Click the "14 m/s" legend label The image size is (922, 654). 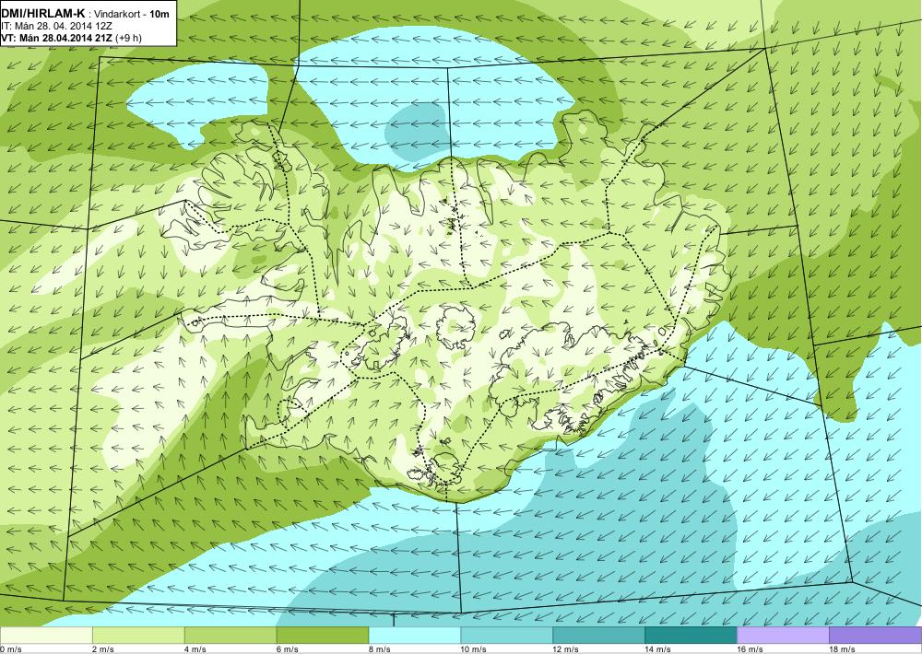point(658,649)
